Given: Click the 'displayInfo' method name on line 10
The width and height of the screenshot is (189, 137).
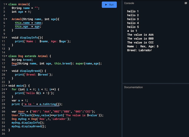Looking at the screenshot, I should coord(29,38).
